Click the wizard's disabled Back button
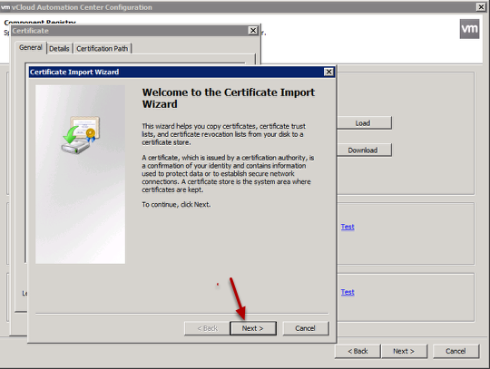Screen dimensions: 490x369 click(207, 328)
